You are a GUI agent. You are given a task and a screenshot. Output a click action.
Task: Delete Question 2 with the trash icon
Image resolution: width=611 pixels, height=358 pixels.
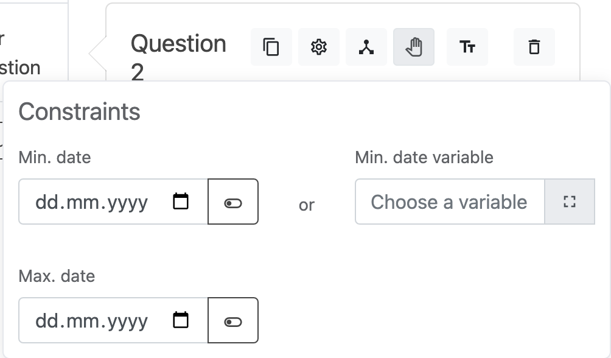tap(534, 47)
